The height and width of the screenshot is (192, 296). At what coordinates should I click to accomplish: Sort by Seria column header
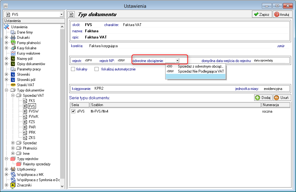pos(79,105)
